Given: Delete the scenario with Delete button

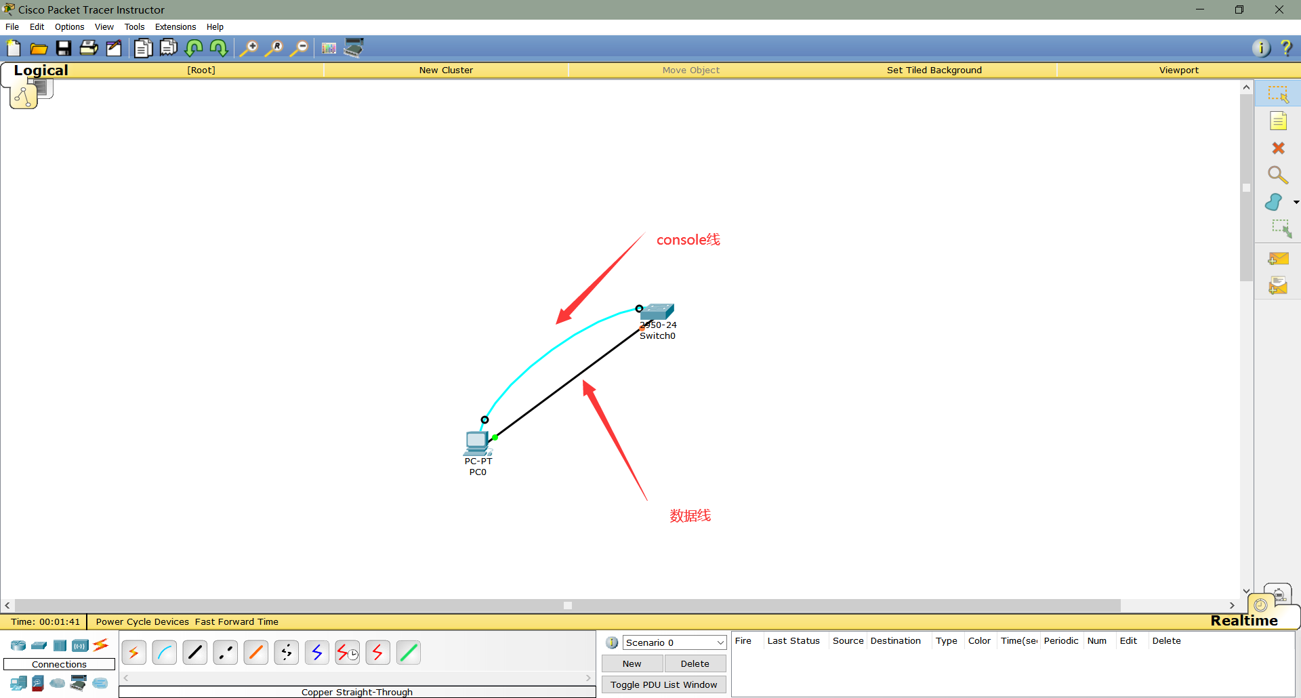Looking at the screenshot, I should click(695, 663).
